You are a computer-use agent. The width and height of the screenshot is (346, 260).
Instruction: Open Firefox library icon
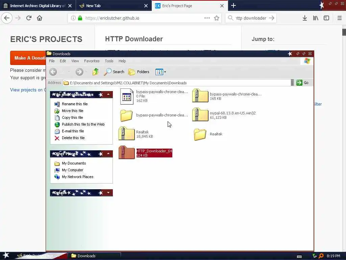[316, 18]
